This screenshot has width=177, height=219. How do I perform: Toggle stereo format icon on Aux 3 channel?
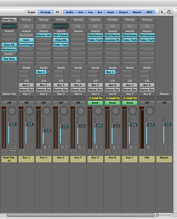point(56,151)
